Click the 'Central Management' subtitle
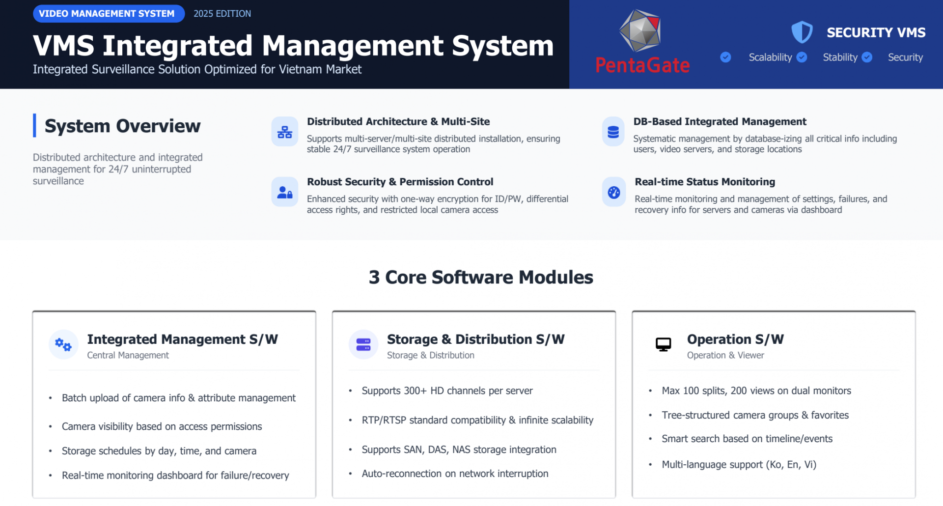The image size is (943, 506). pyautogui.click(x=128, y=355)
